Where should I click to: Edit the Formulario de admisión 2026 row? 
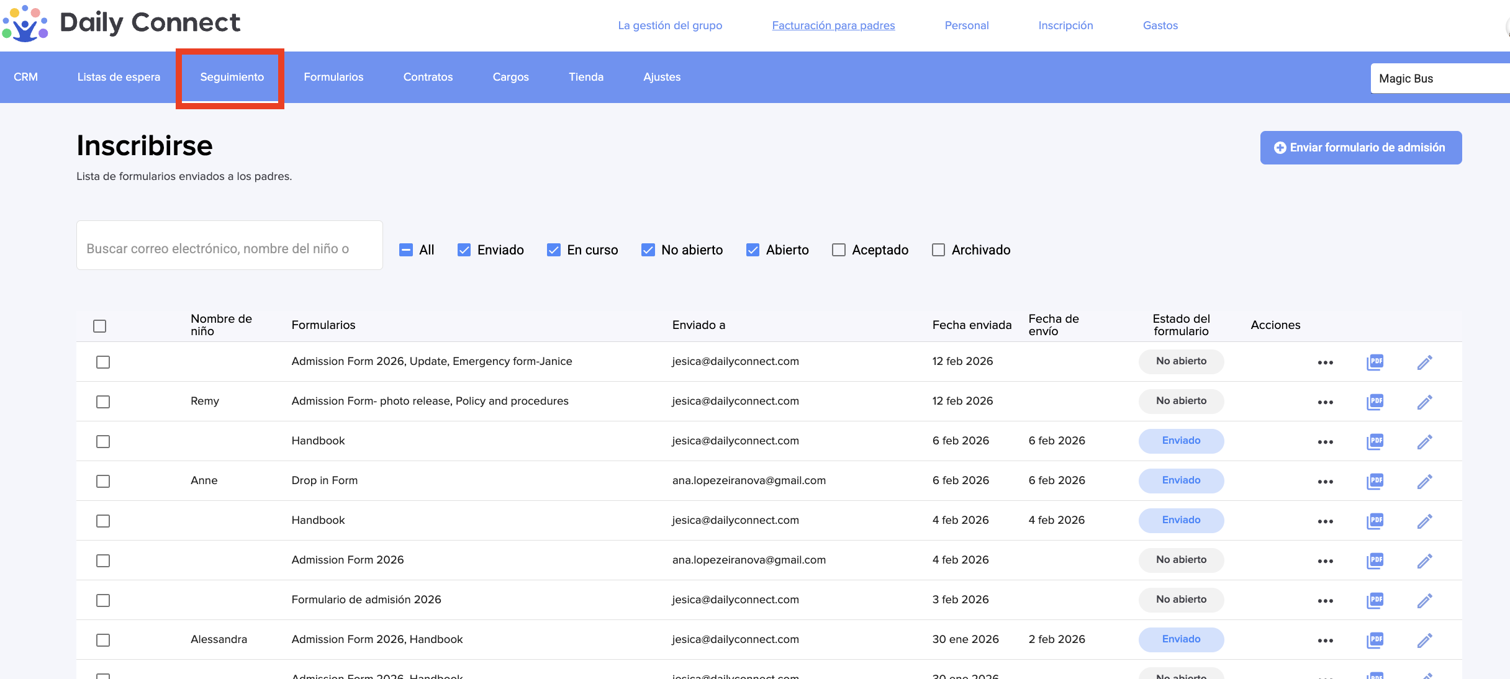(1424, 600)
